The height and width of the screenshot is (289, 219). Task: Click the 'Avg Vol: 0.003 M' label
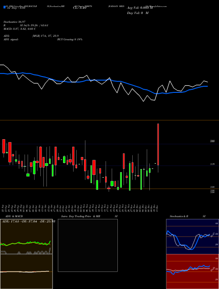pyautogui.click(x=140, y=8)
